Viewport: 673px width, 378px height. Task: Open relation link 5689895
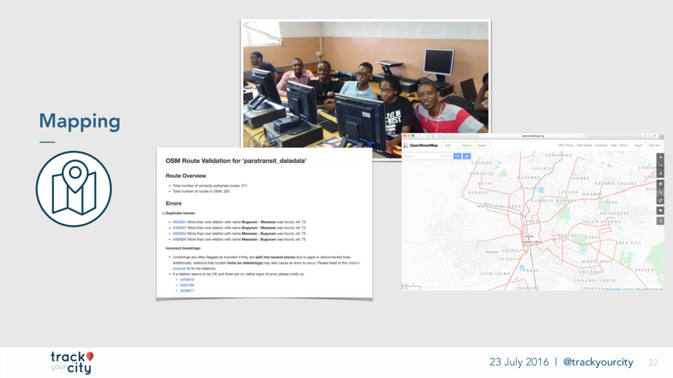click(179, 239)
